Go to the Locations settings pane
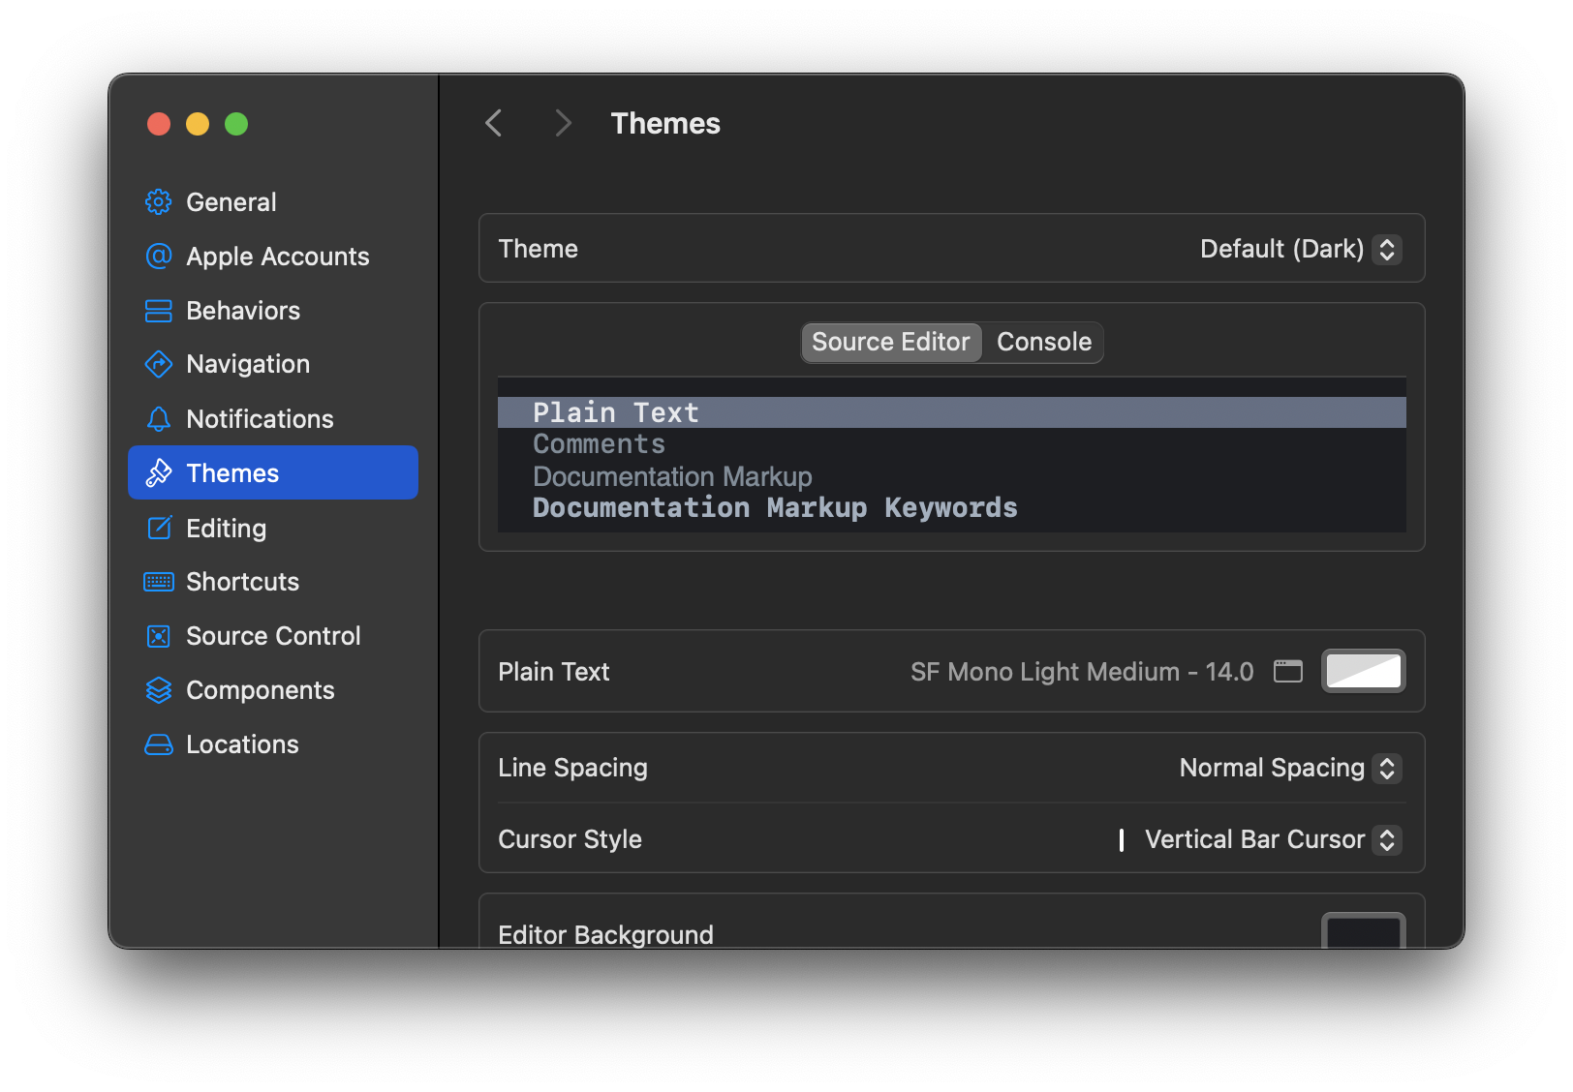The image size is (1573, 1092). pos(242,744)
